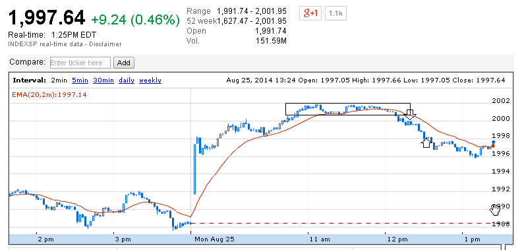Viewport: 522px width, 250px height.
Task: Click the 1988 price axis label
Action: click(500, 224)
